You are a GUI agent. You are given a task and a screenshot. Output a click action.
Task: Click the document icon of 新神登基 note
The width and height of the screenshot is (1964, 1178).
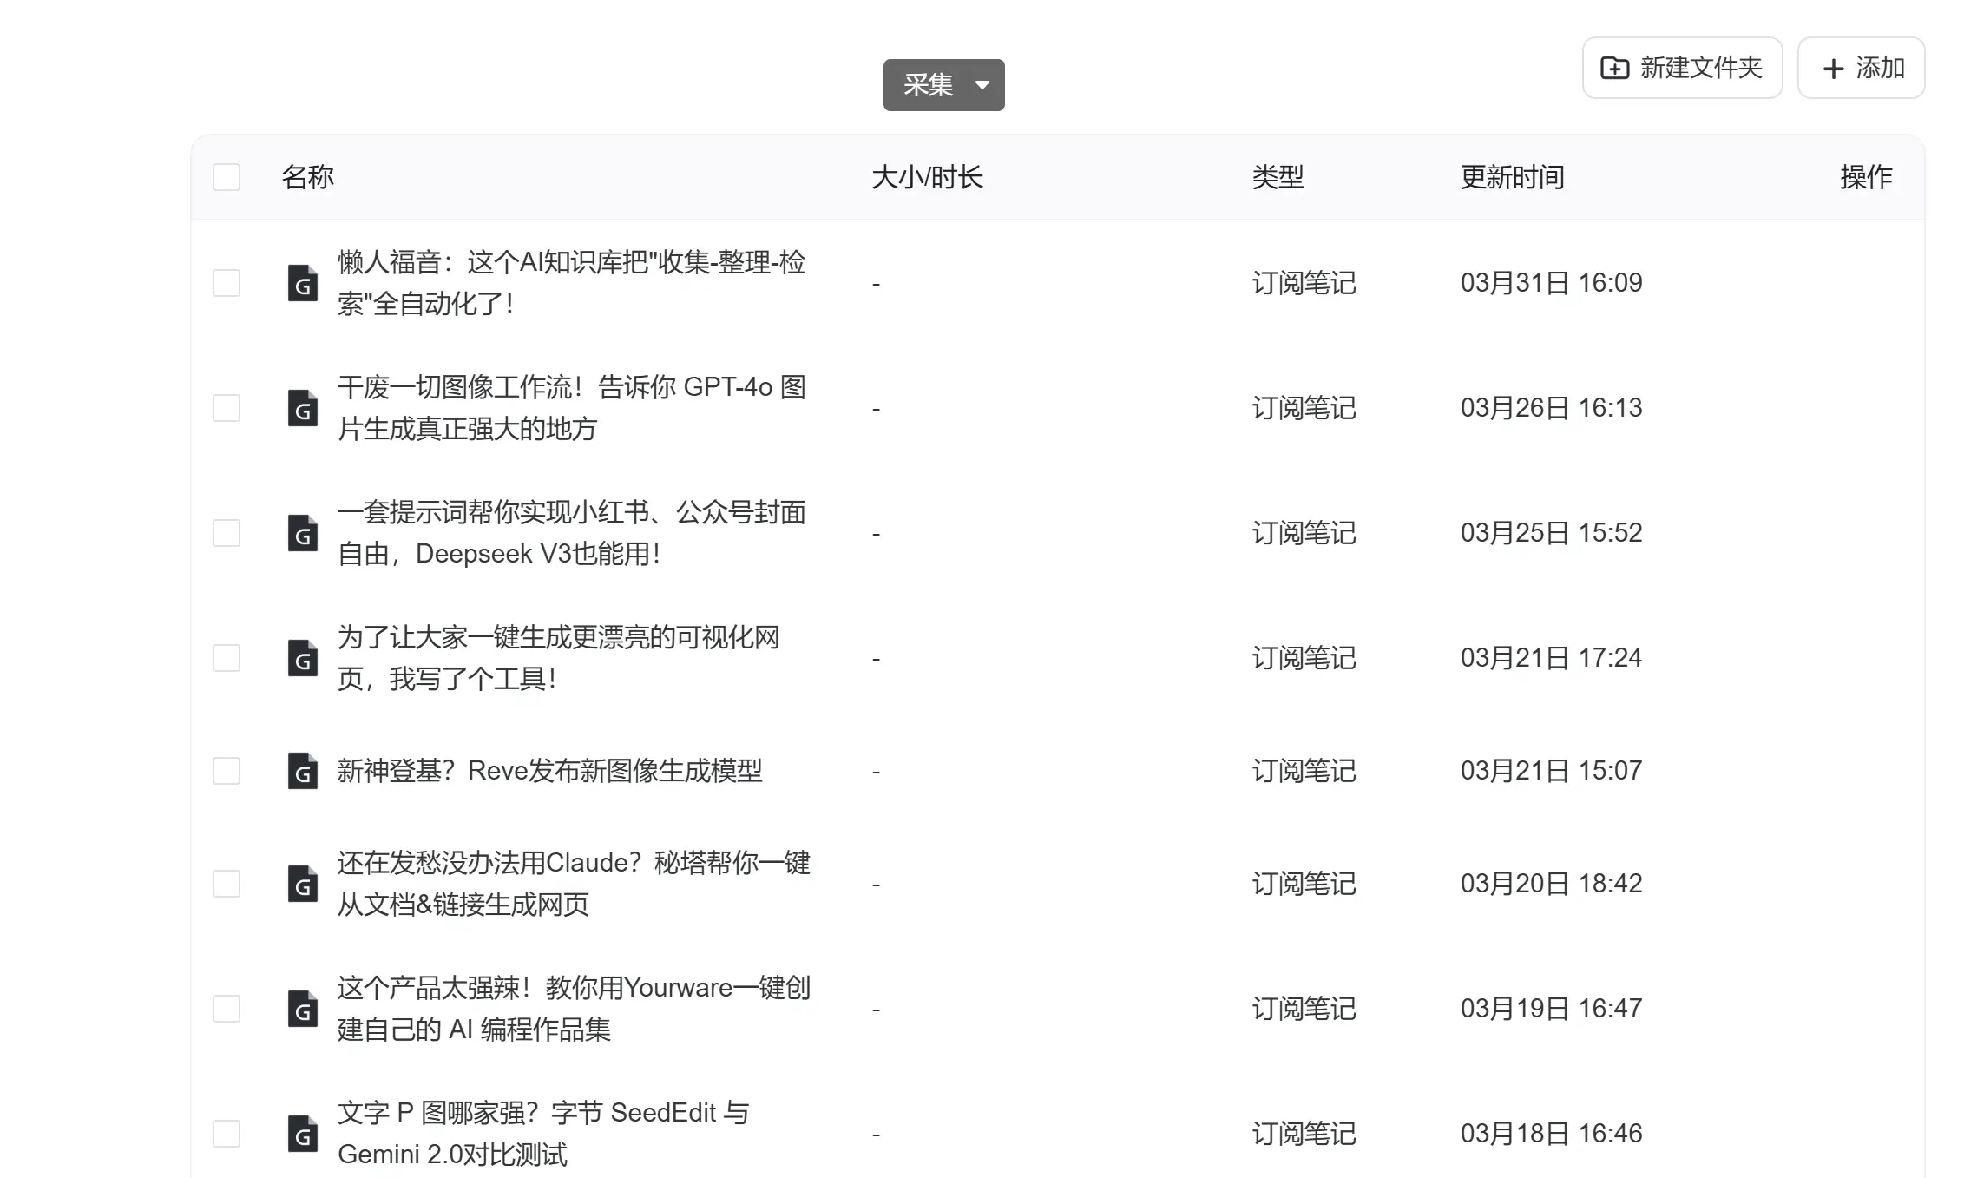point(302,771)
